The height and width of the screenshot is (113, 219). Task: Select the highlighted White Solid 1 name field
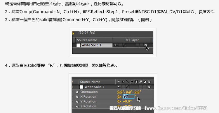97,45
